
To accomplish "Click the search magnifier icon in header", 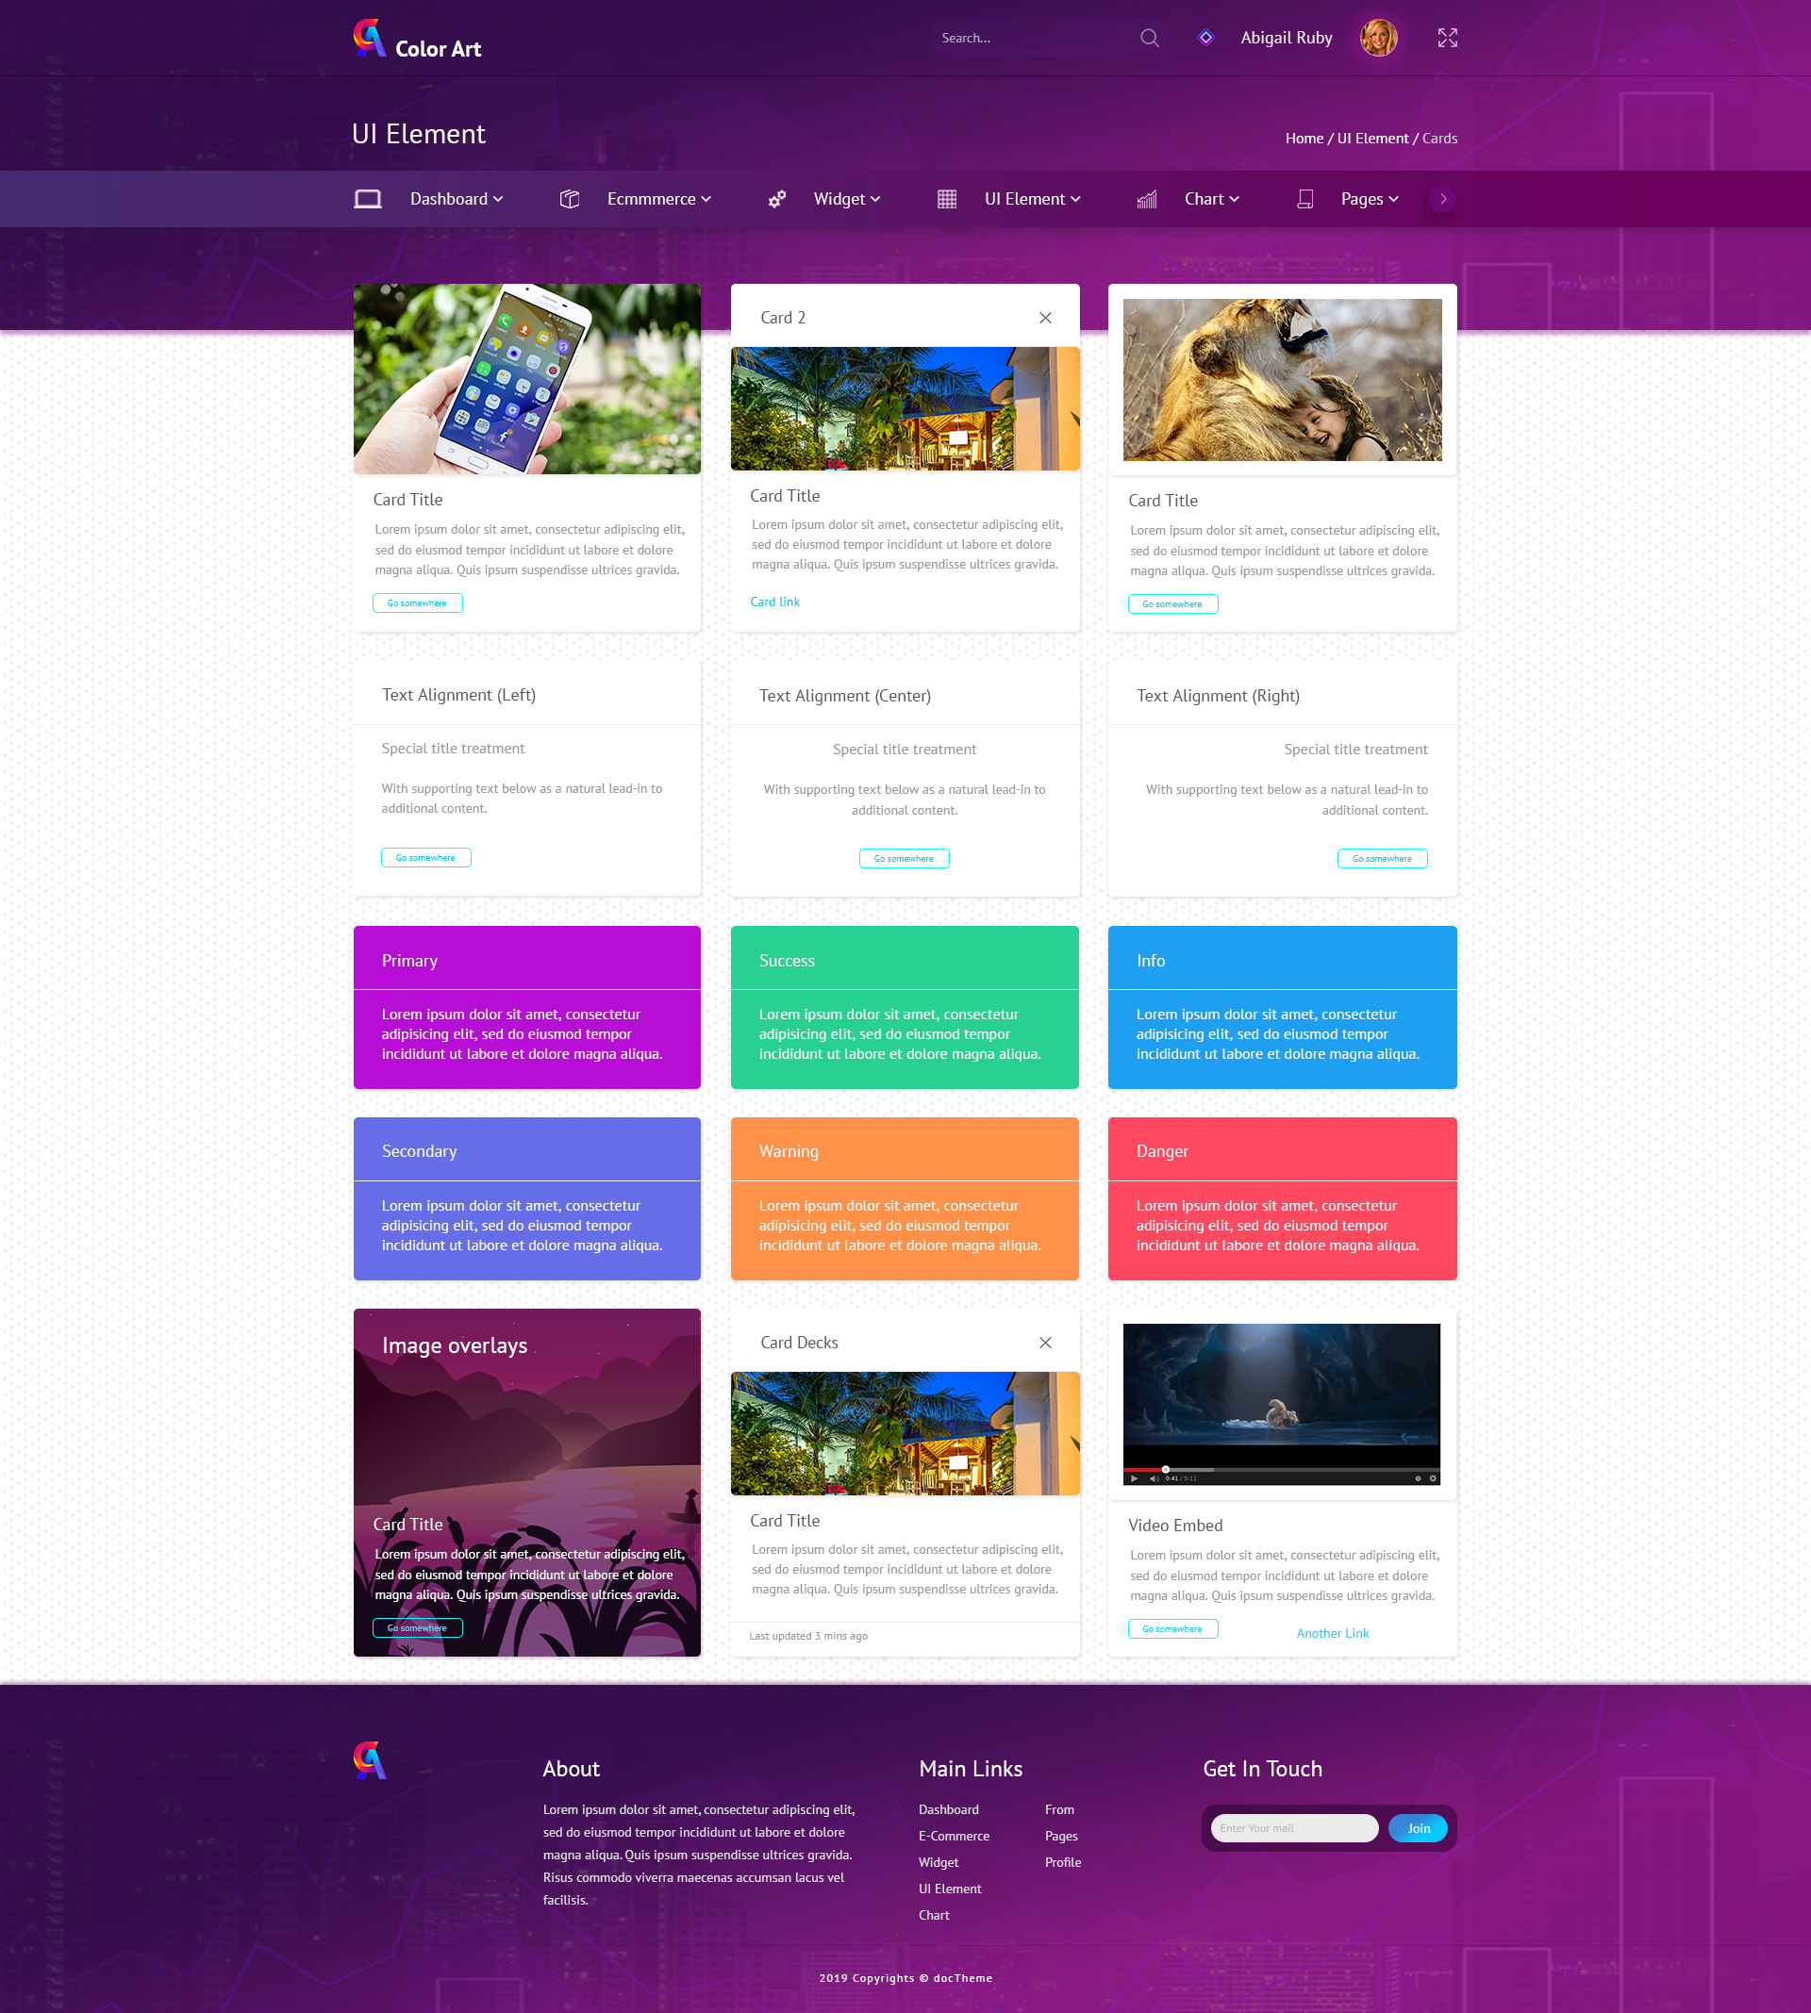I will pyautogui.click(x=1149, y=38).
